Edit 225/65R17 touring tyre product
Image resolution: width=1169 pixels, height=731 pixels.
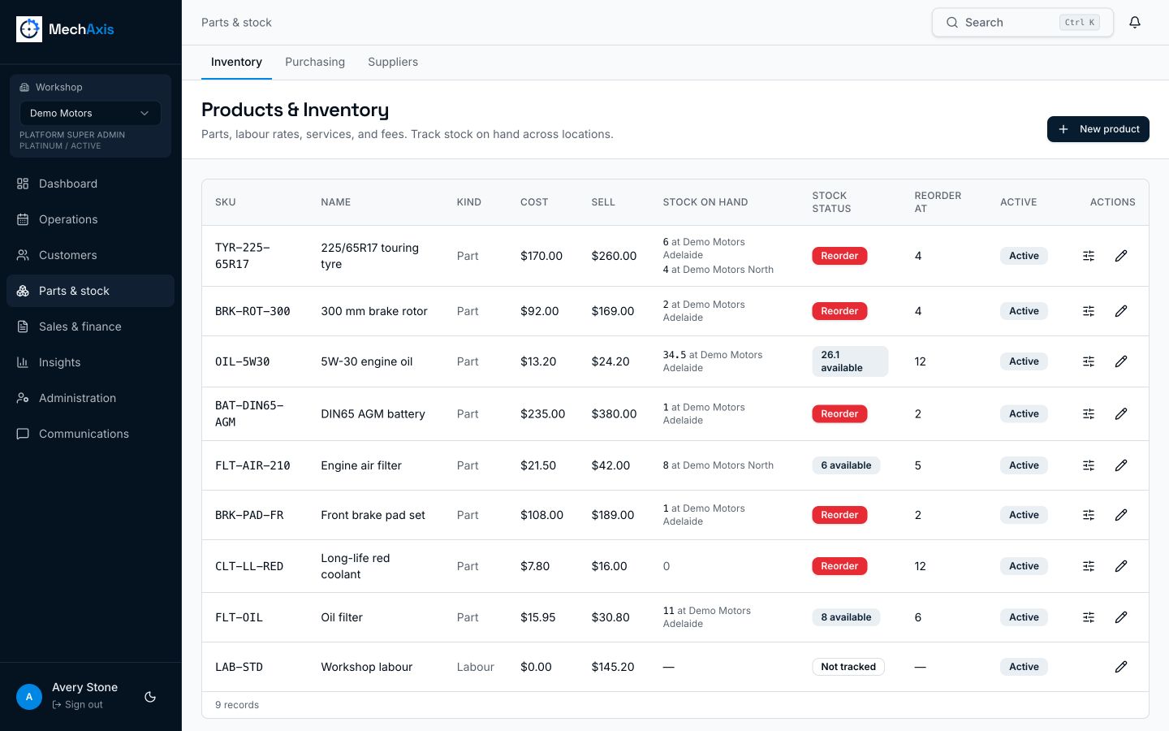click(x=1121, y=256)
